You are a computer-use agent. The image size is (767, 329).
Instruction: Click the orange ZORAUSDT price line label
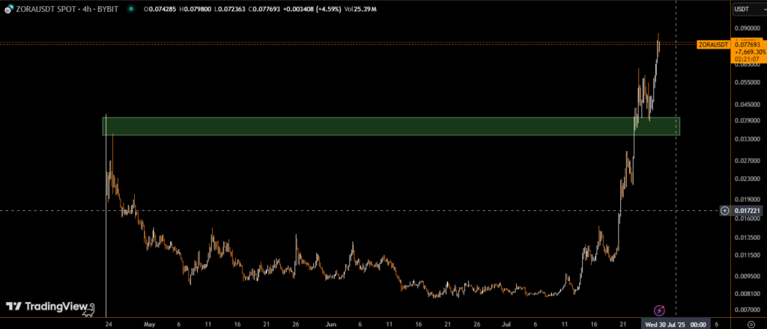click(712, 45)
